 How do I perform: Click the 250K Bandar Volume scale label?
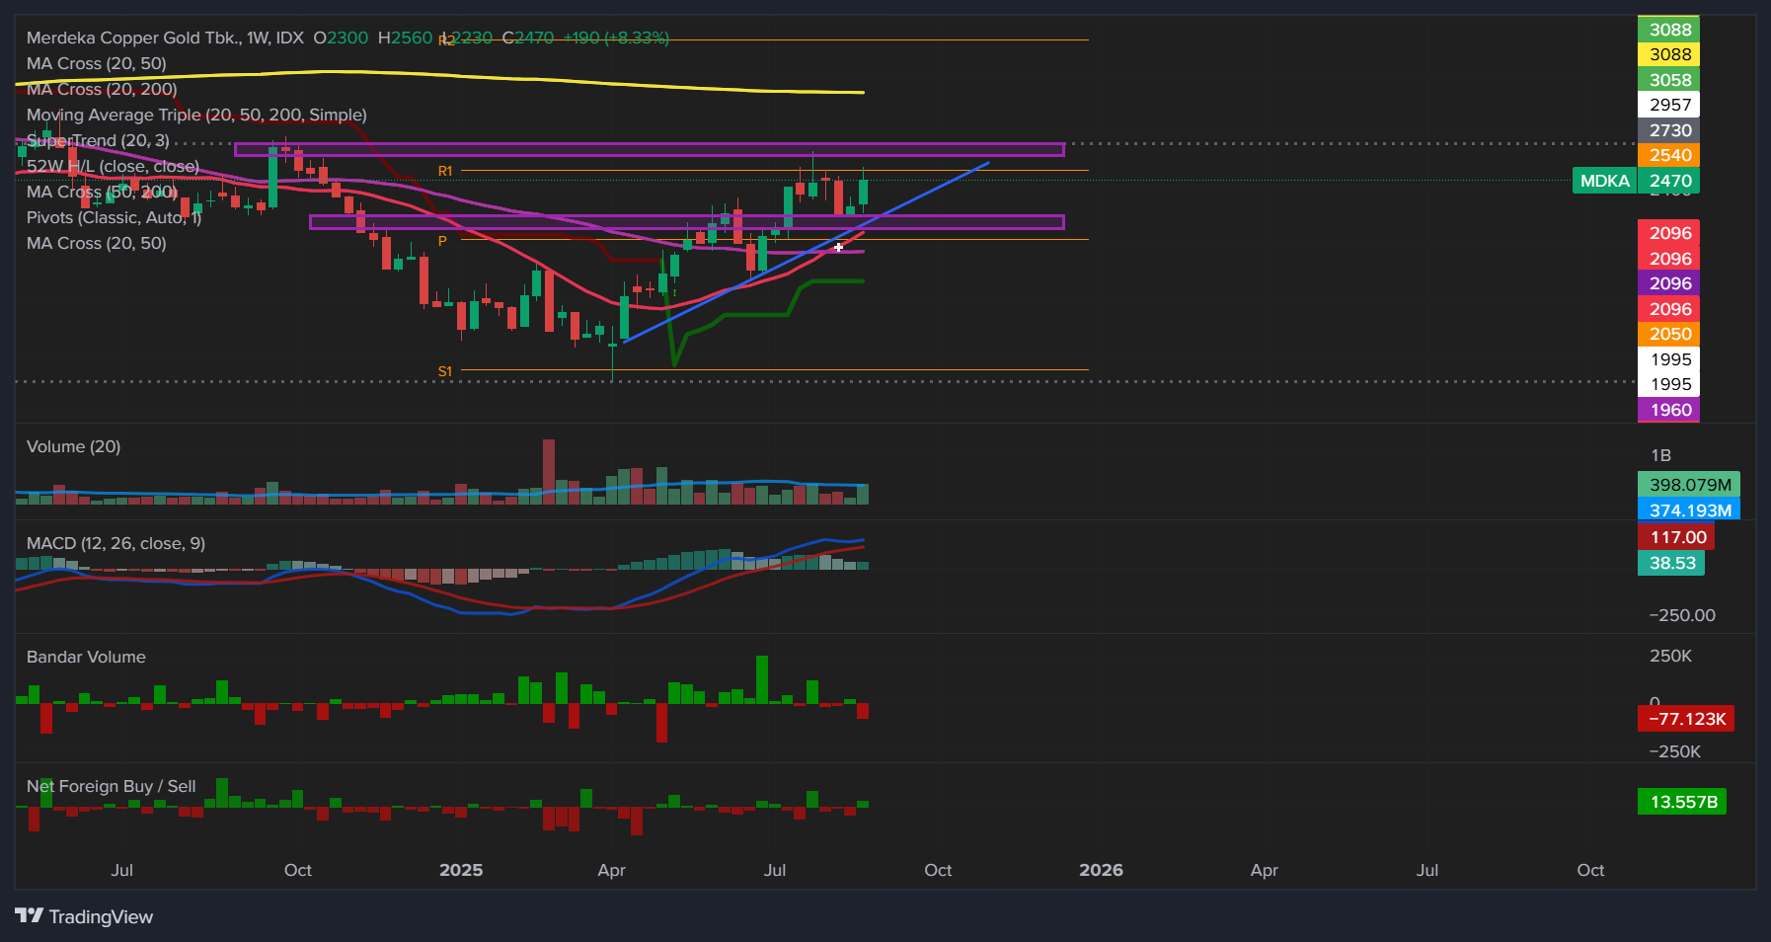1671,656
